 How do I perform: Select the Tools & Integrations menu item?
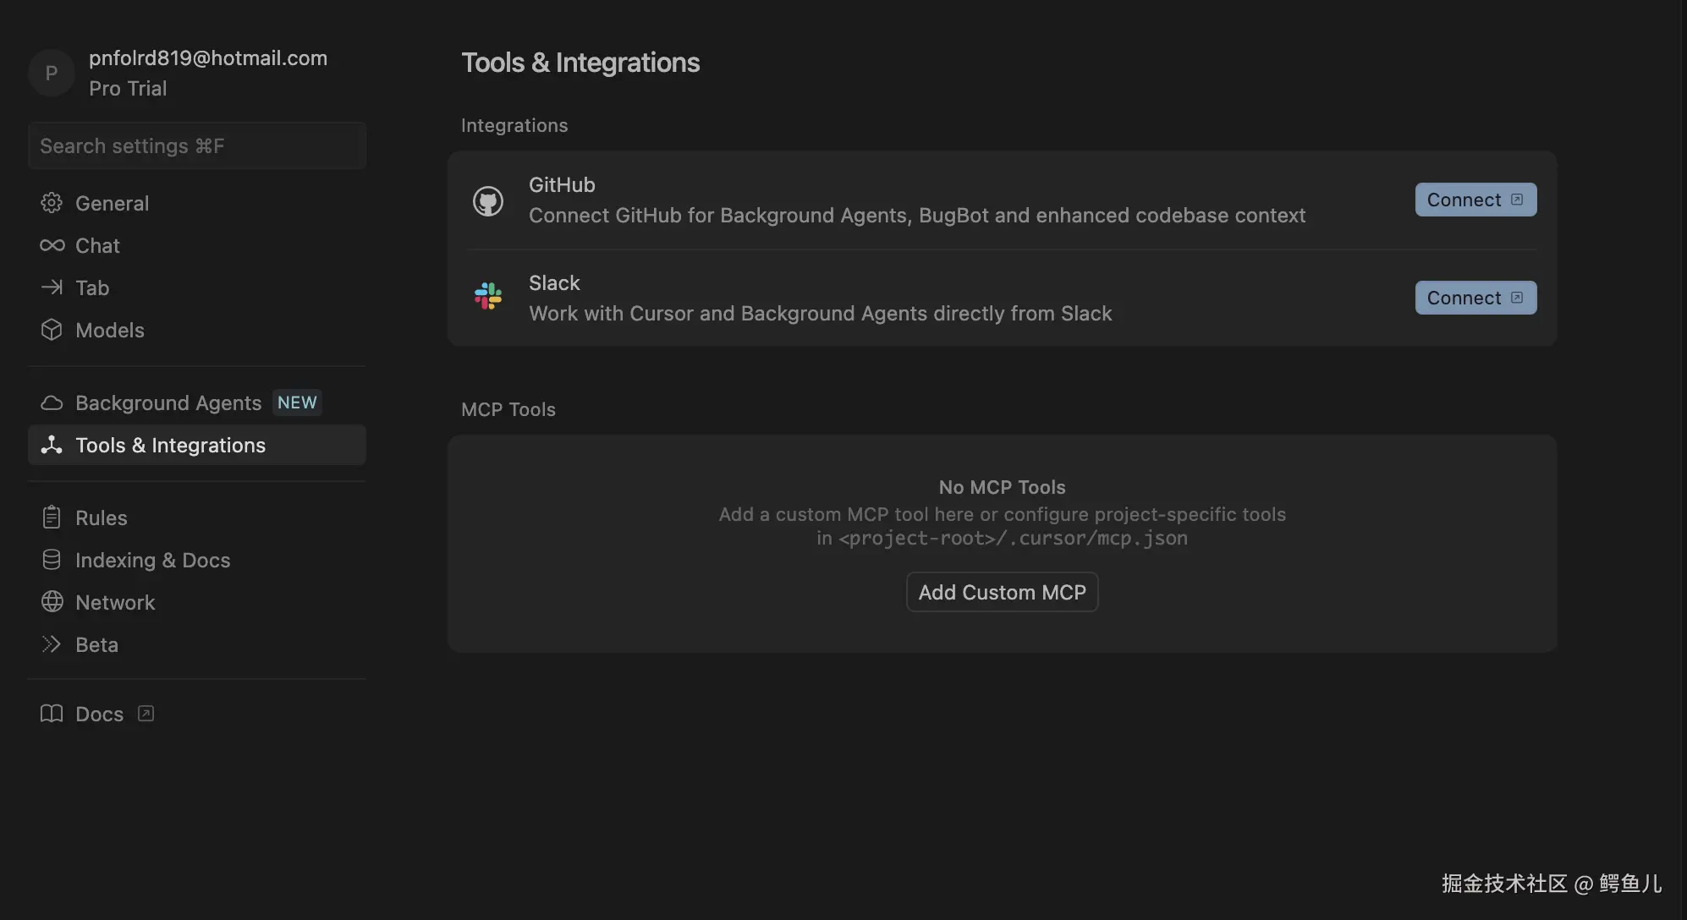[x=170, y=445]
